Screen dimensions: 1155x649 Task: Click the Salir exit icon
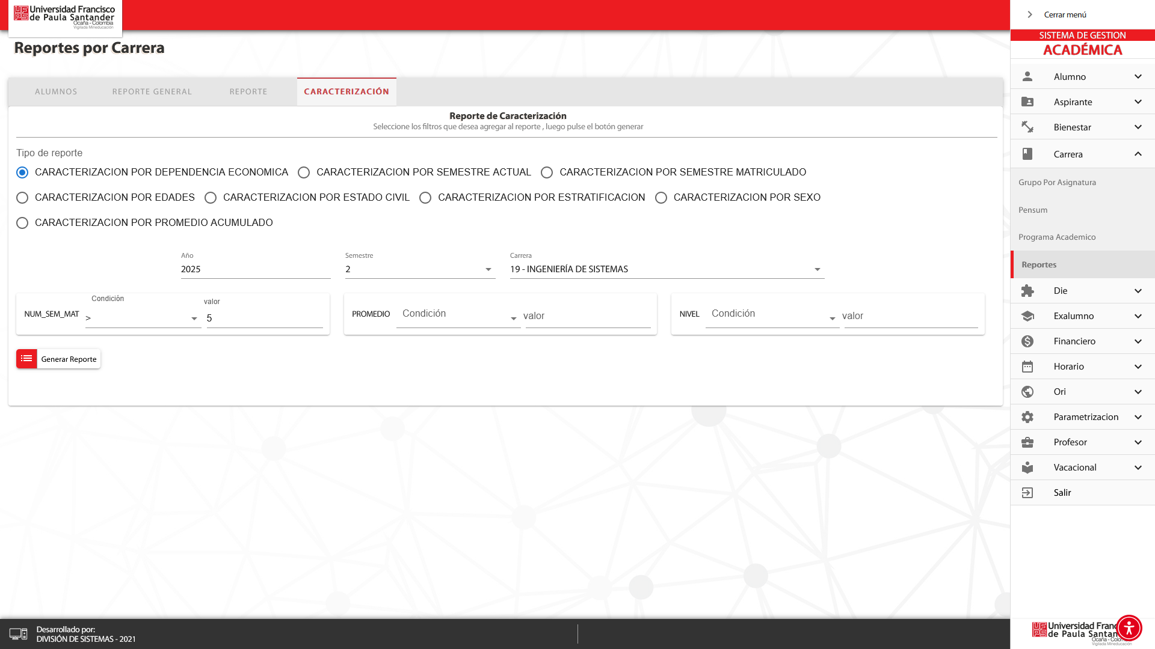click(1027, 493)
